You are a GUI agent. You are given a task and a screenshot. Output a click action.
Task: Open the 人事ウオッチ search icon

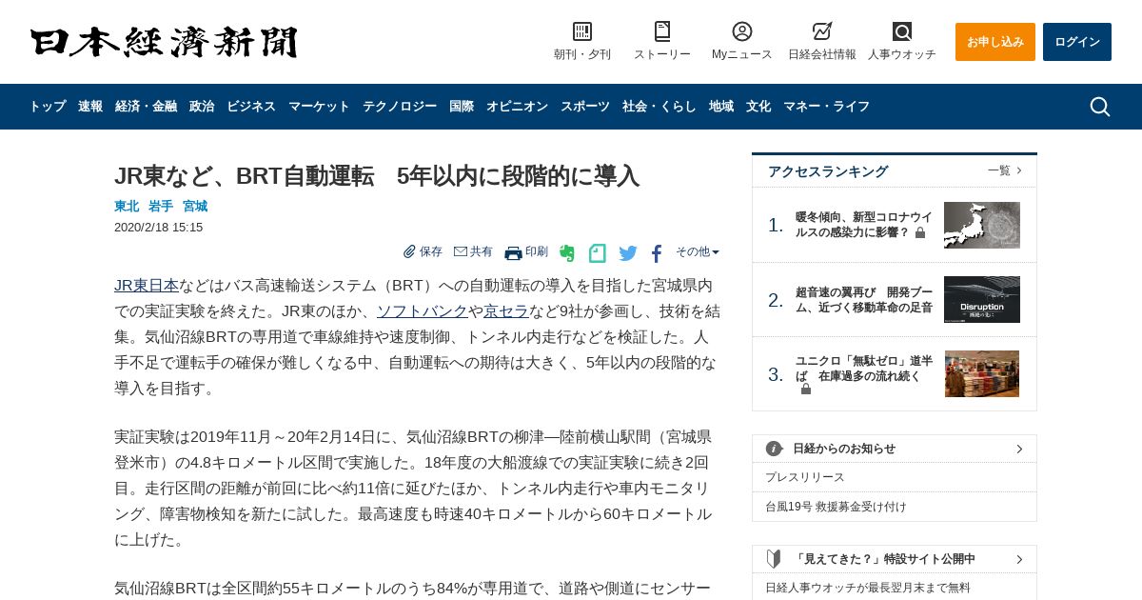pyautogui.click(x=902, y=31)
